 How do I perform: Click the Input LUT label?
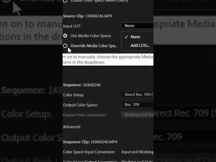[x=72, y=26]
